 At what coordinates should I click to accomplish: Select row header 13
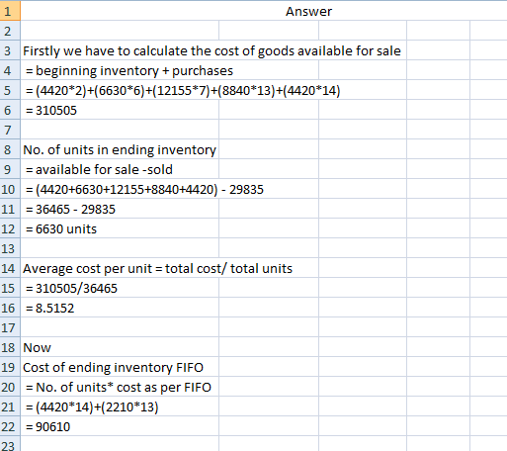10,248
